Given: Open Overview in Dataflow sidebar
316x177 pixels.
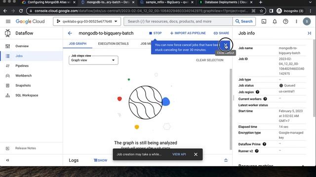Looking at the screenshot, I should coord(32,46).
